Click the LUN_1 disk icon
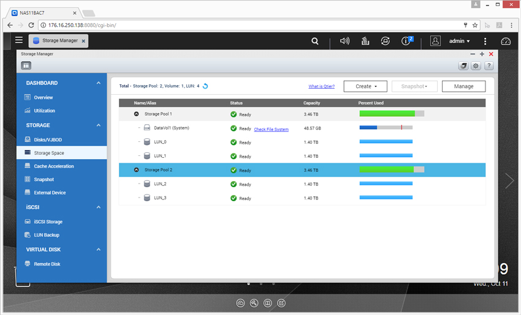This screenshot has height=315, width=521. (147, 156)
